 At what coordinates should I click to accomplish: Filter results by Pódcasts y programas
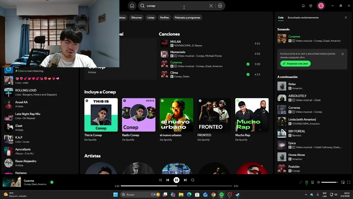pyautogui.click(x=188, y=18)
